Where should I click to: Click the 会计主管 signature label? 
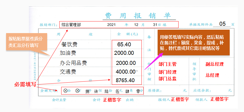coord(59,100)
